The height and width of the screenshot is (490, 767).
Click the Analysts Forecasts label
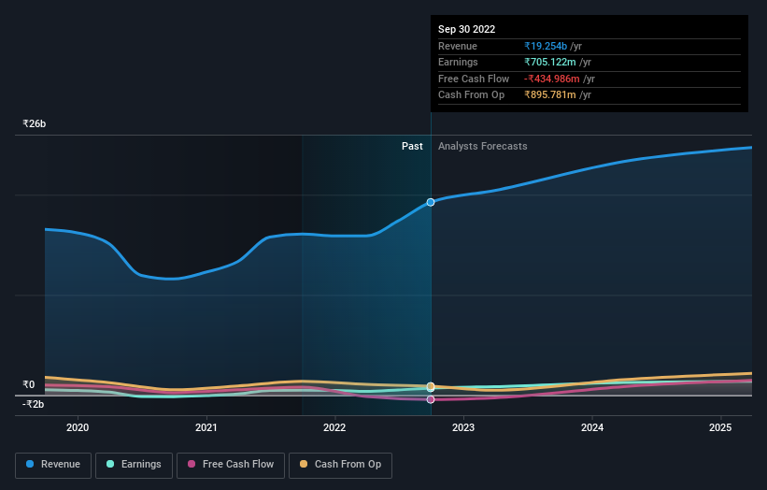pyautogui.click(x=483, y=146)
